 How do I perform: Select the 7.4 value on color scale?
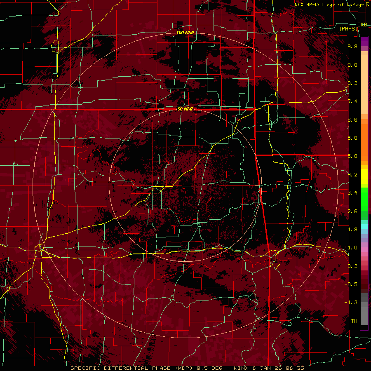[x=352, y=101]
